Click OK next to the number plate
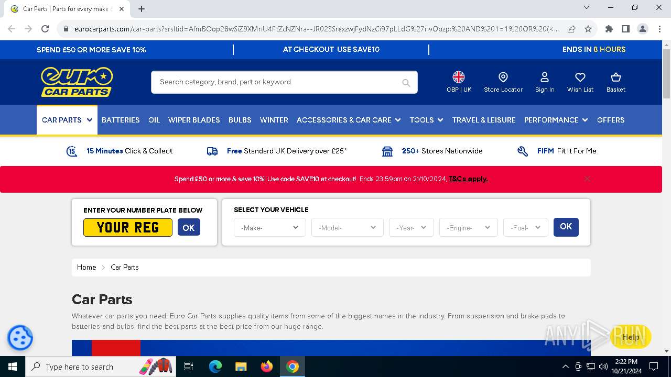671x377 pixels. pos(189,228)
